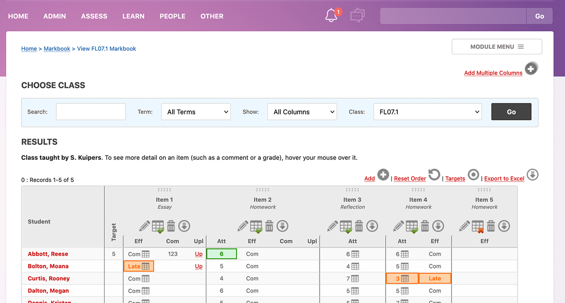This screenshot has height=303, width=565.
Task: Delete Item 4 Homework using trash icon
Action: (x=425, y=226)
